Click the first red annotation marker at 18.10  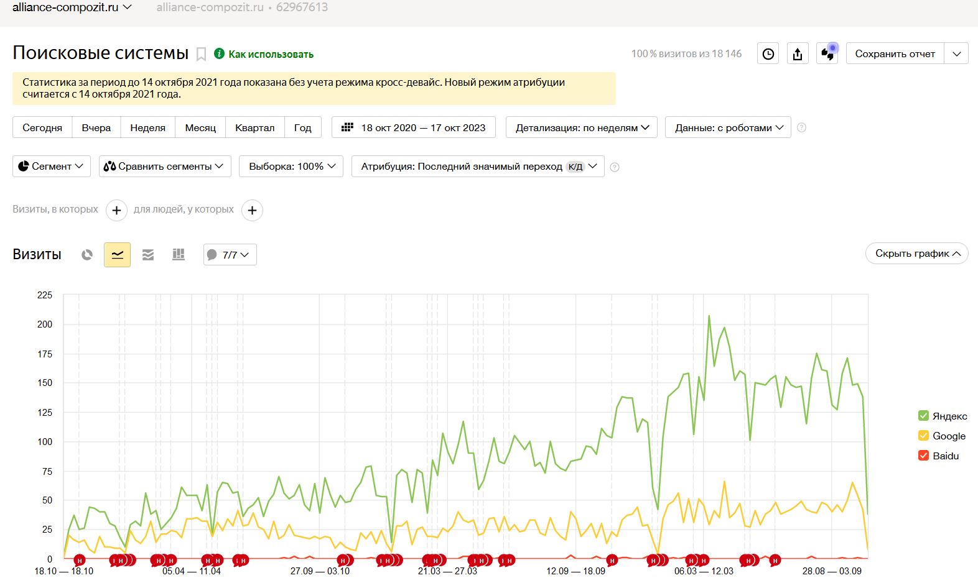click(79, 561)
